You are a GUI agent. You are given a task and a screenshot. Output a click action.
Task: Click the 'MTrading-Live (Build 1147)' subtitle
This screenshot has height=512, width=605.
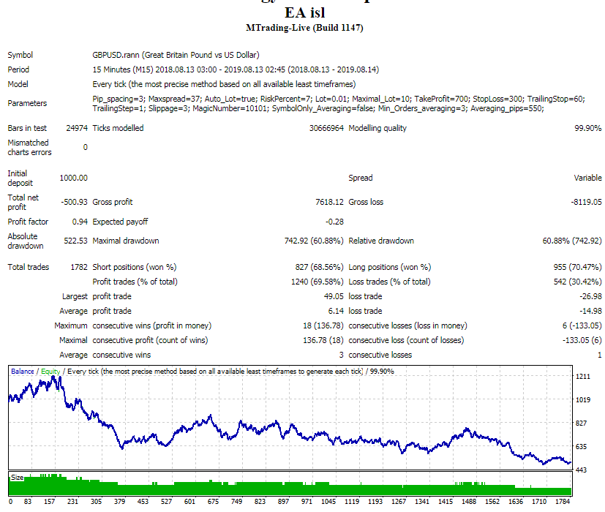(x=304, y=28)
